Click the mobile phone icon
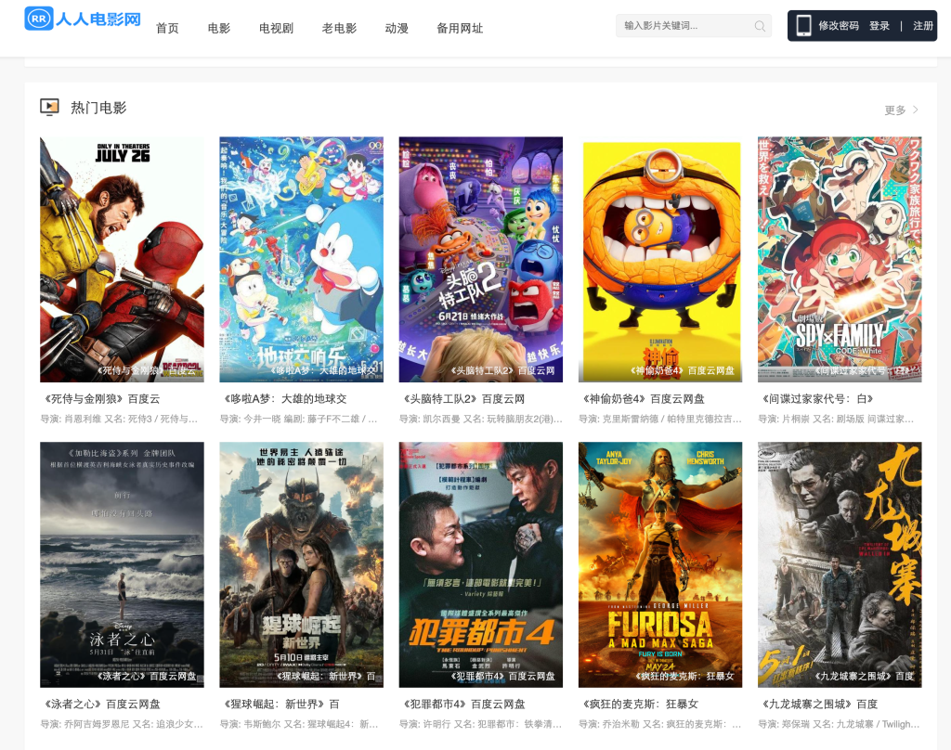Screen dimensions: 951x750 pyautogui.click(x=803, y=25)
